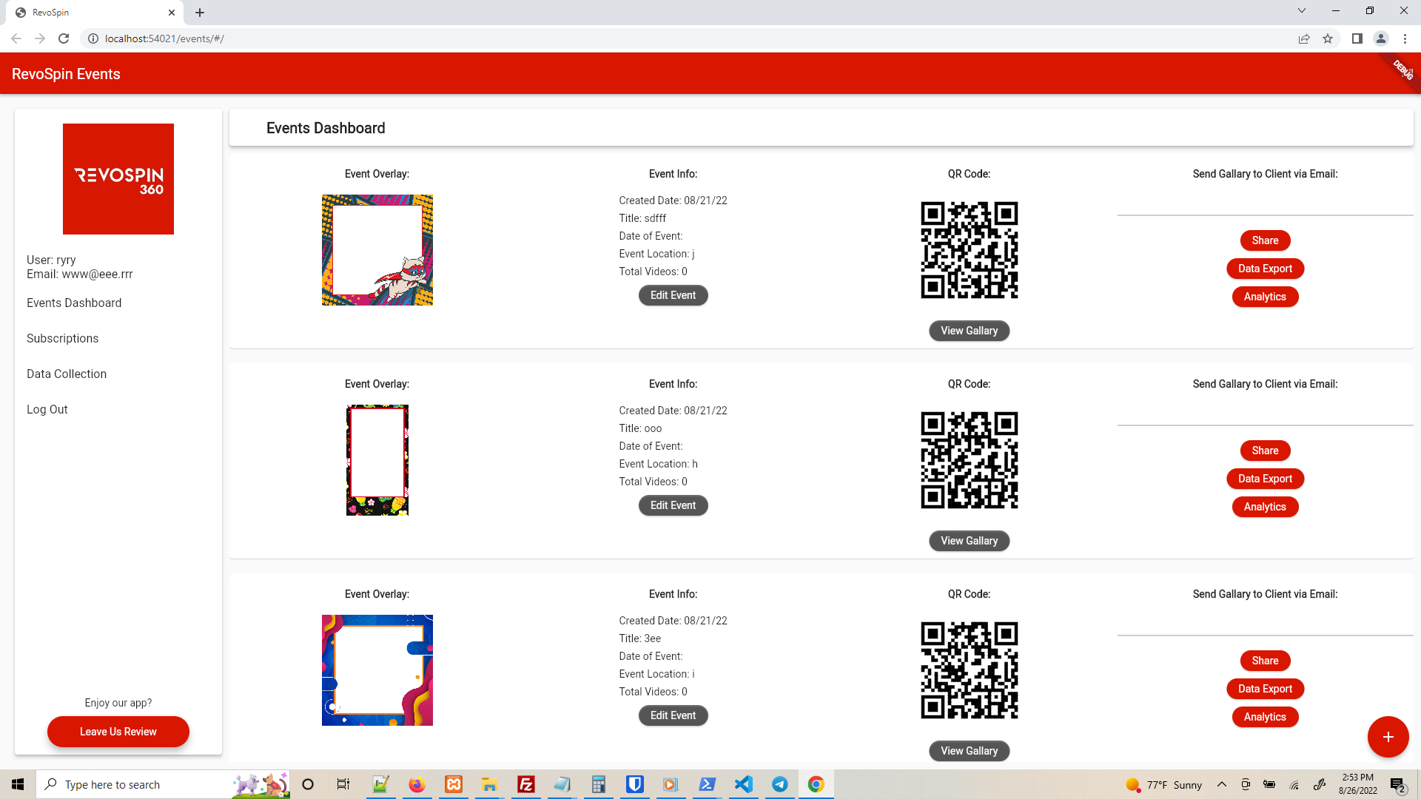Open the Chrome three-dot menu
Screen dimensions: 1421x799
point(1405,38)
